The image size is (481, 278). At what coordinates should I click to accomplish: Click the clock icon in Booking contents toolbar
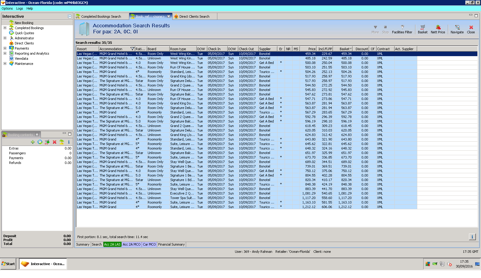[40, 142]
